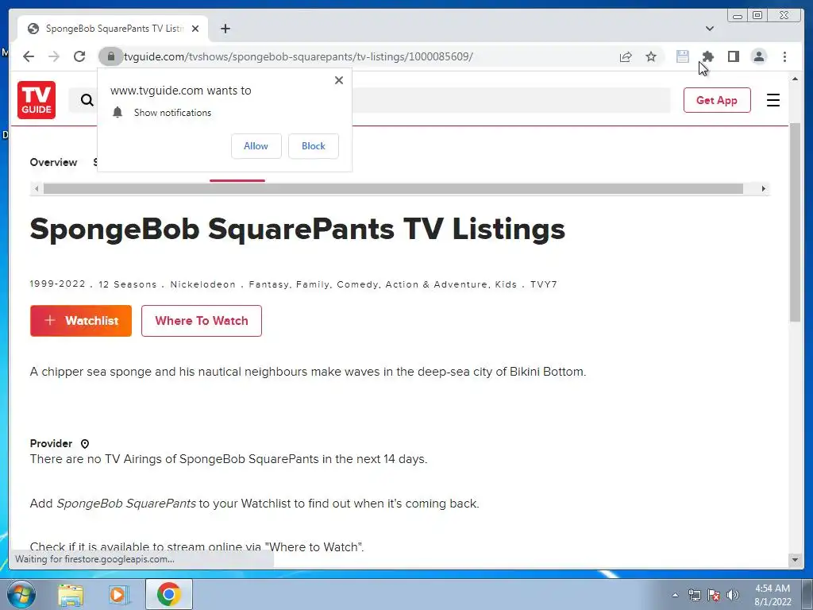813x610 pixels.
Task: Open Chrome's three-dot menu
Action: tap(784, 56)
